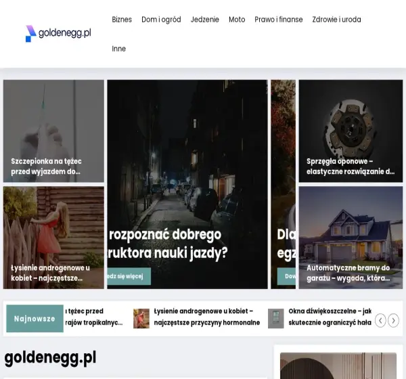The width and height of the screenshot is (406, 379).
Task: Open Szczepionka na tężec article card
Action: click(53, 131)
